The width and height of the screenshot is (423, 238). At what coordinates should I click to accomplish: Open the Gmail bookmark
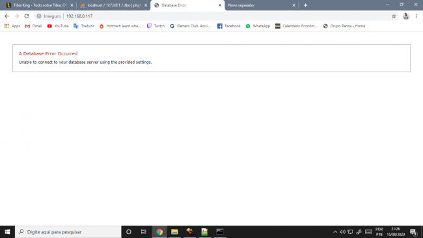click(x=33, y=26)
